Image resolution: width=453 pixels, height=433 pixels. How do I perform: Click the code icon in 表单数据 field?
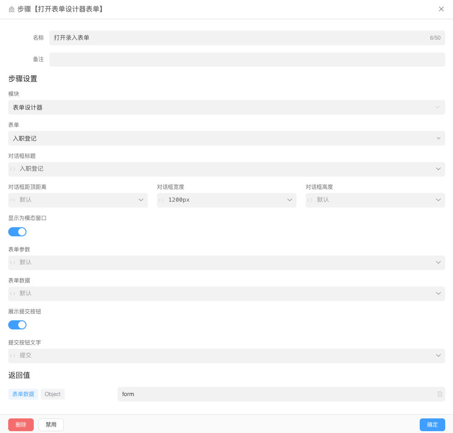[13, 293]
